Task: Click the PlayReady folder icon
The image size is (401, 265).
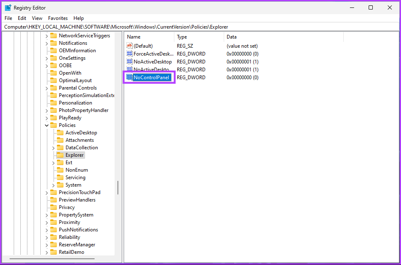Action: [x=54, y=117]
